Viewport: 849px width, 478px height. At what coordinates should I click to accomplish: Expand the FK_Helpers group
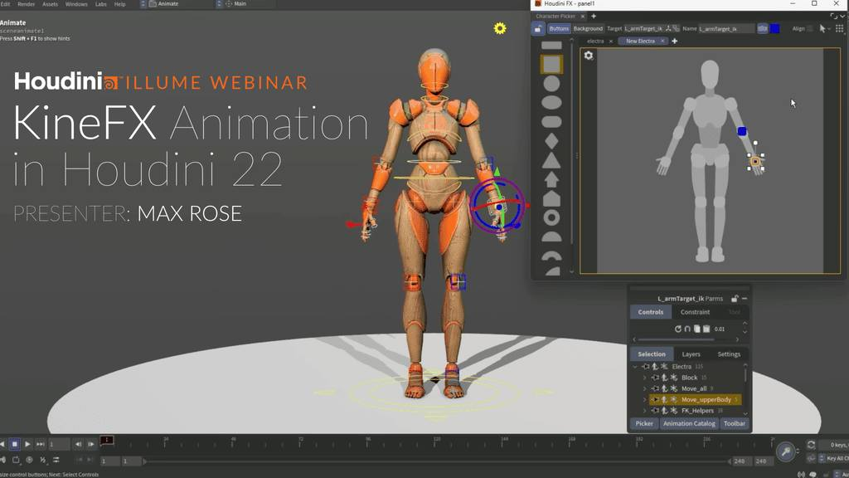tap(644, 411)
